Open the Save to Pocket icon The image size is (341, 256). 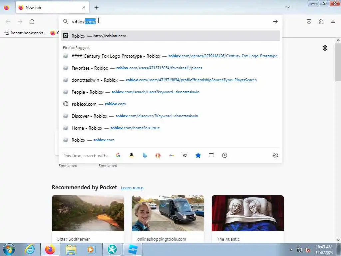pyautogui.click(x=309, y=21)
